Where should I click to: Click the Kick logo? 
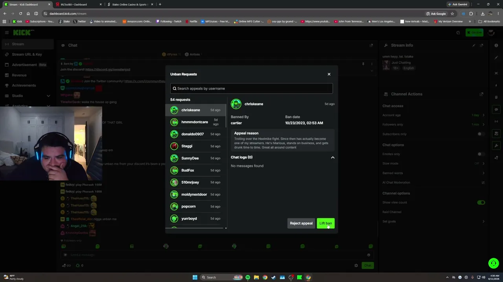coord(24,33)
